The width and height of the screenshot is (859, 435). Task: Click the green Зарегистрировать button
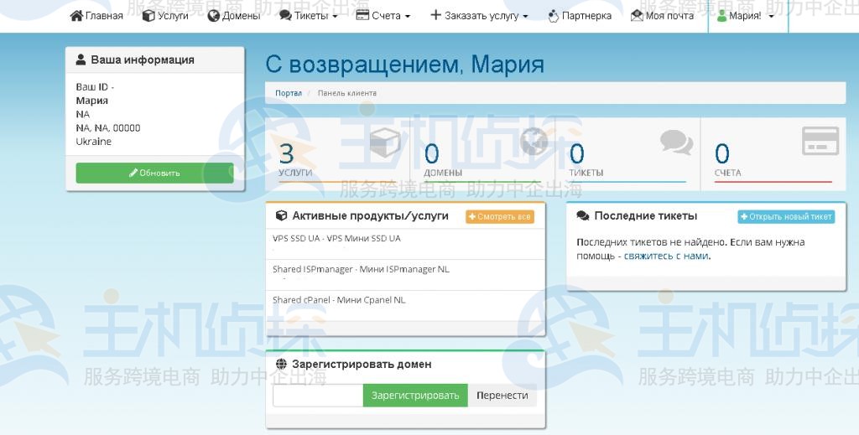[415, 395]
